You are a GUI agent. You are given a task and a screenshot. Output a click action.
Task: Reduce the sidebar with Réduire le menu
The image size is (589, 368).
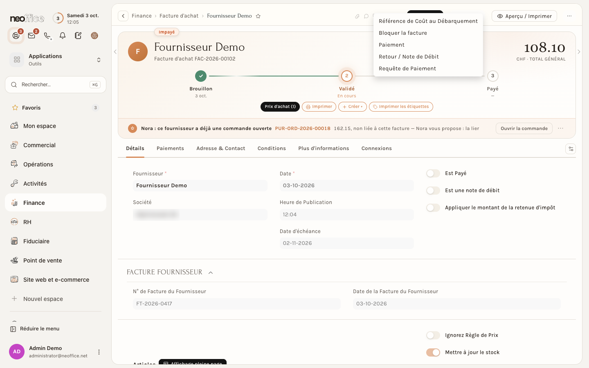35,329
